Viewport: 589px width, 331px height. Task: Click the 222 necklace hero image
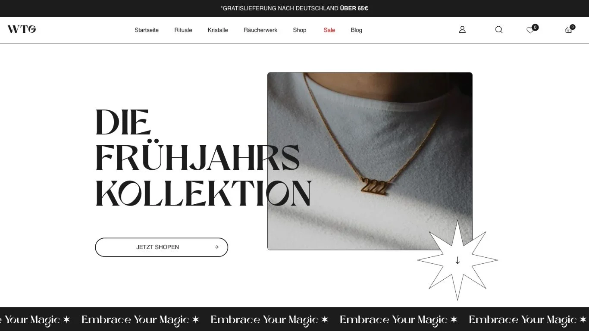point(370,161)
